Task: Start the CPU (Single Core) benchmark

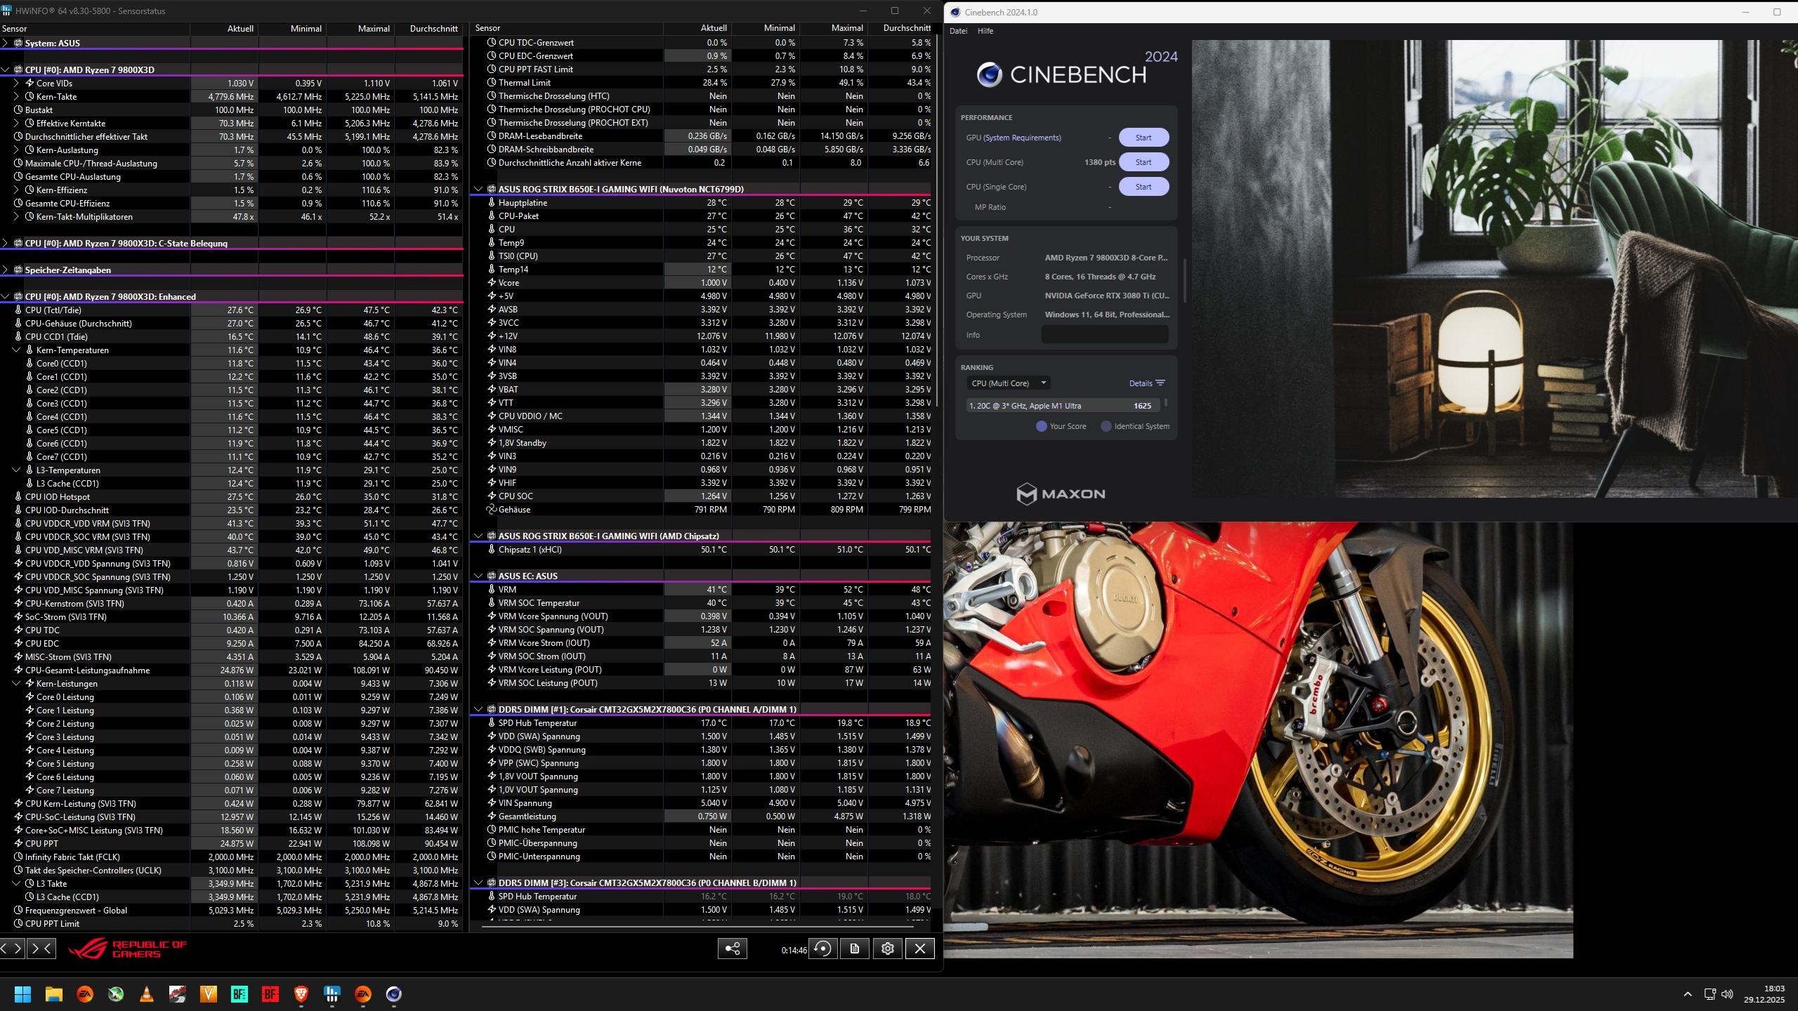Action: [x=1143, y=187]
